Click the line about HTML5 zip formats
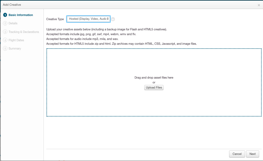 point(122,44)
